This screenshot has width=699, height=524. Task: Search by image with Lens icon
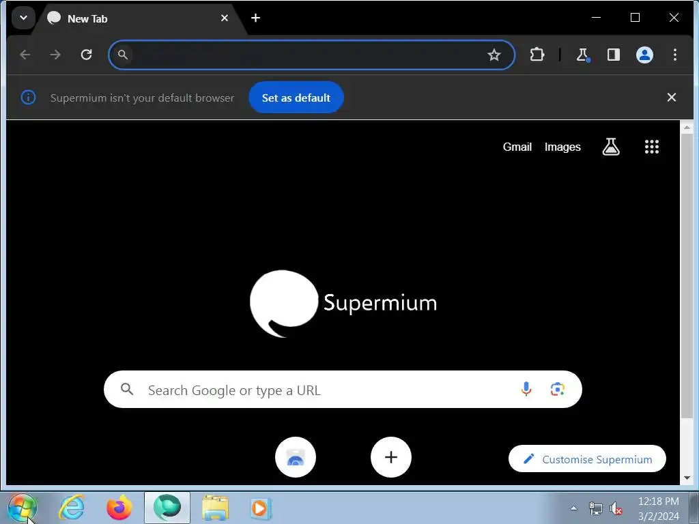coord(557,389)
